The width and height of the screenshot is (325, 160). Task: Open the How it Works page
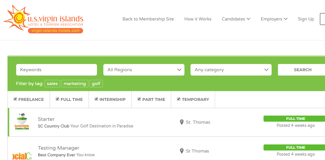(198, 19)
